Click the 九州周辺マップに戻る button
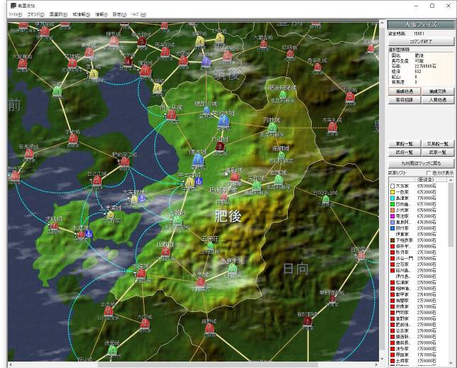457x368 pixels. coord(421,164)
